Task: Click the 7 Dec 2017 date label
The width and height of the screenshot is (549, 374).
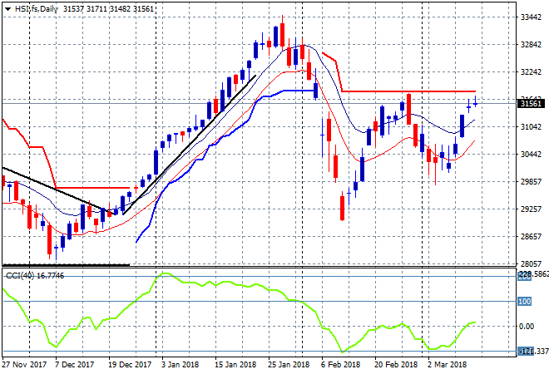Action: (x=74, y=365)
